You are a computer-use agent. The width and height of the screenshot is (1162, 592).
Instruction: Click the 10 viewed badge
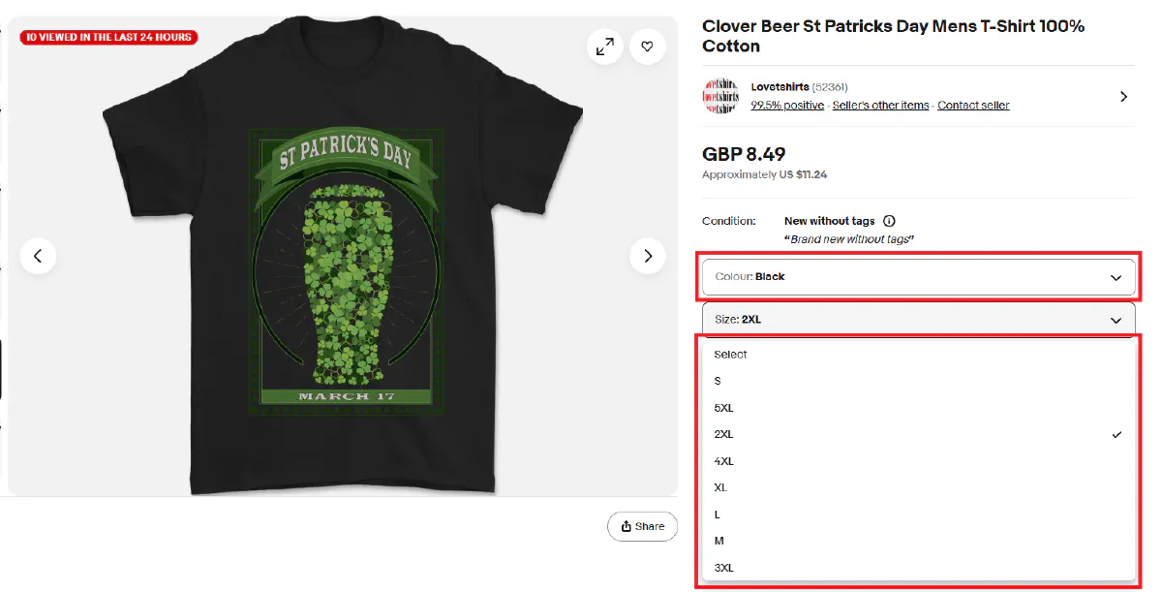coord(107,37)
